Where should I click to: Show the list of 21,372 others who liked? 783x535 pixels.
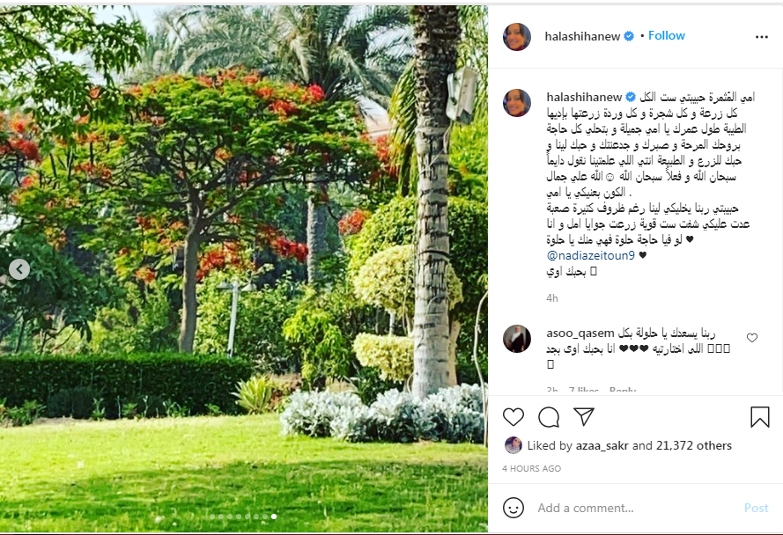click(694, 445)
